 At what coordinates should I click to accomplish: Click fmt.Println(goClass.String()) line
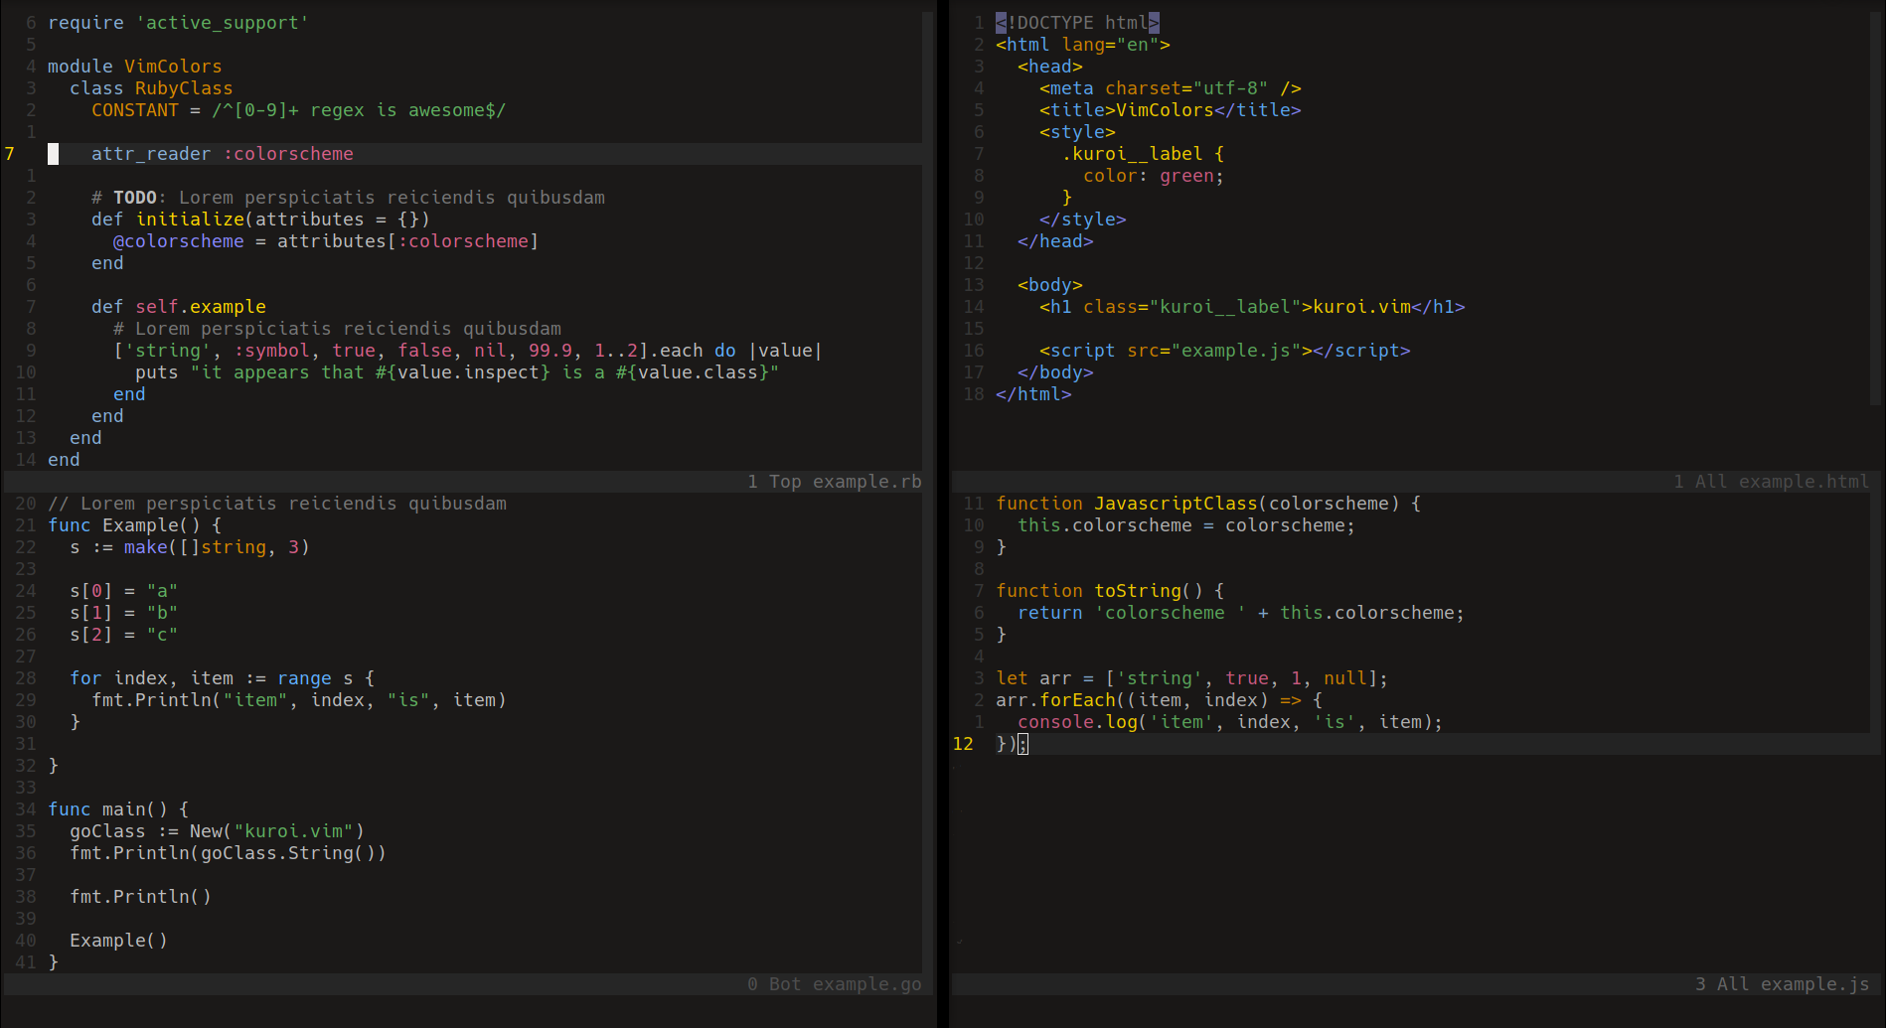pyautogui.click(x=228, y=853)
